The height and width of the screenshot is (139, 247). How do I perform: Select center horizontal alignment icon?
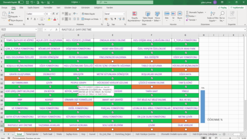[66, 19]
